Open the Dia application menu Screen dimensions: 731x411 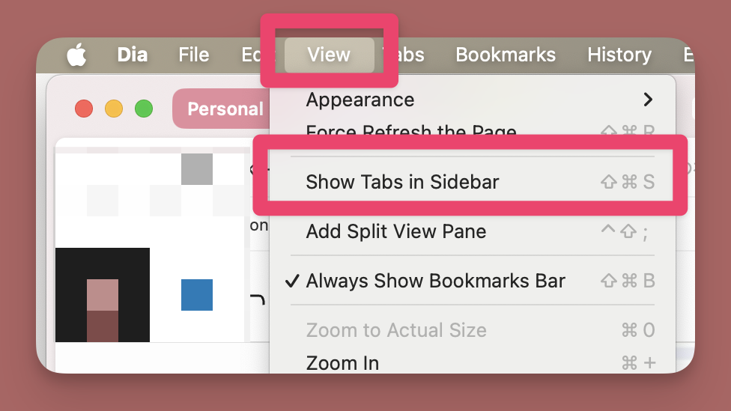tap(133, 55)
